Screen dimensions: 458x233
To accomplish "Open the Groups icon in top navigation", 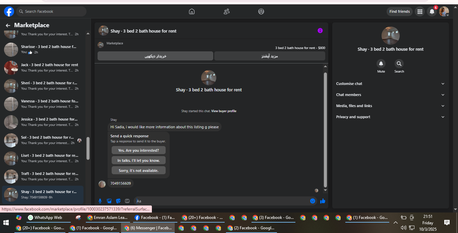I will click(x=261, y=11).
